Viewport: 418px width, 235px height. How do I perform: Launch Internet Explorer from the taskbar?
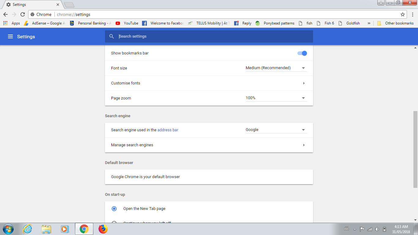(x=28, y=229)
